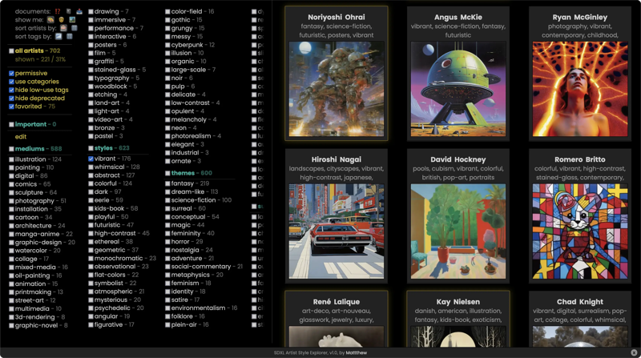Open David Hockney garden artwork thumbnail
The width and height of the screenshot is (641, 358).
[458, 231]
